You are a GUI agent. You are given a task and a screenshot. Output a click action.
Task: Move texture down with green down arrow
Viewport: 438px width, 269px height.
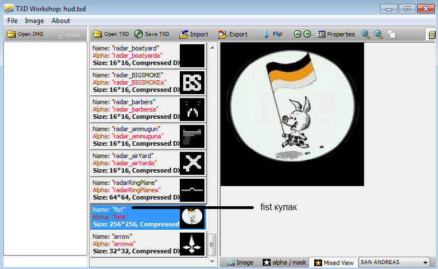click(x=307, y=34)
